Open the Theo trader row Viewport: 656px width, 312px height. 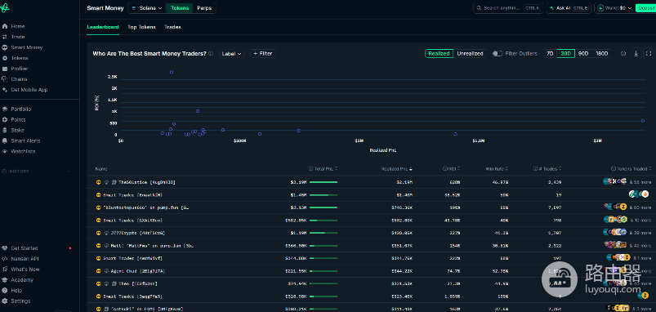[372, 283]
